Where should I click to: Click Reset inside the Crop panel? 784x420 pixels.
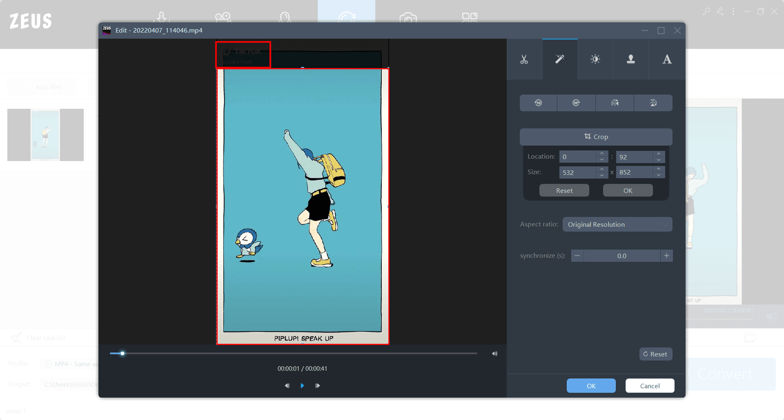564,190
